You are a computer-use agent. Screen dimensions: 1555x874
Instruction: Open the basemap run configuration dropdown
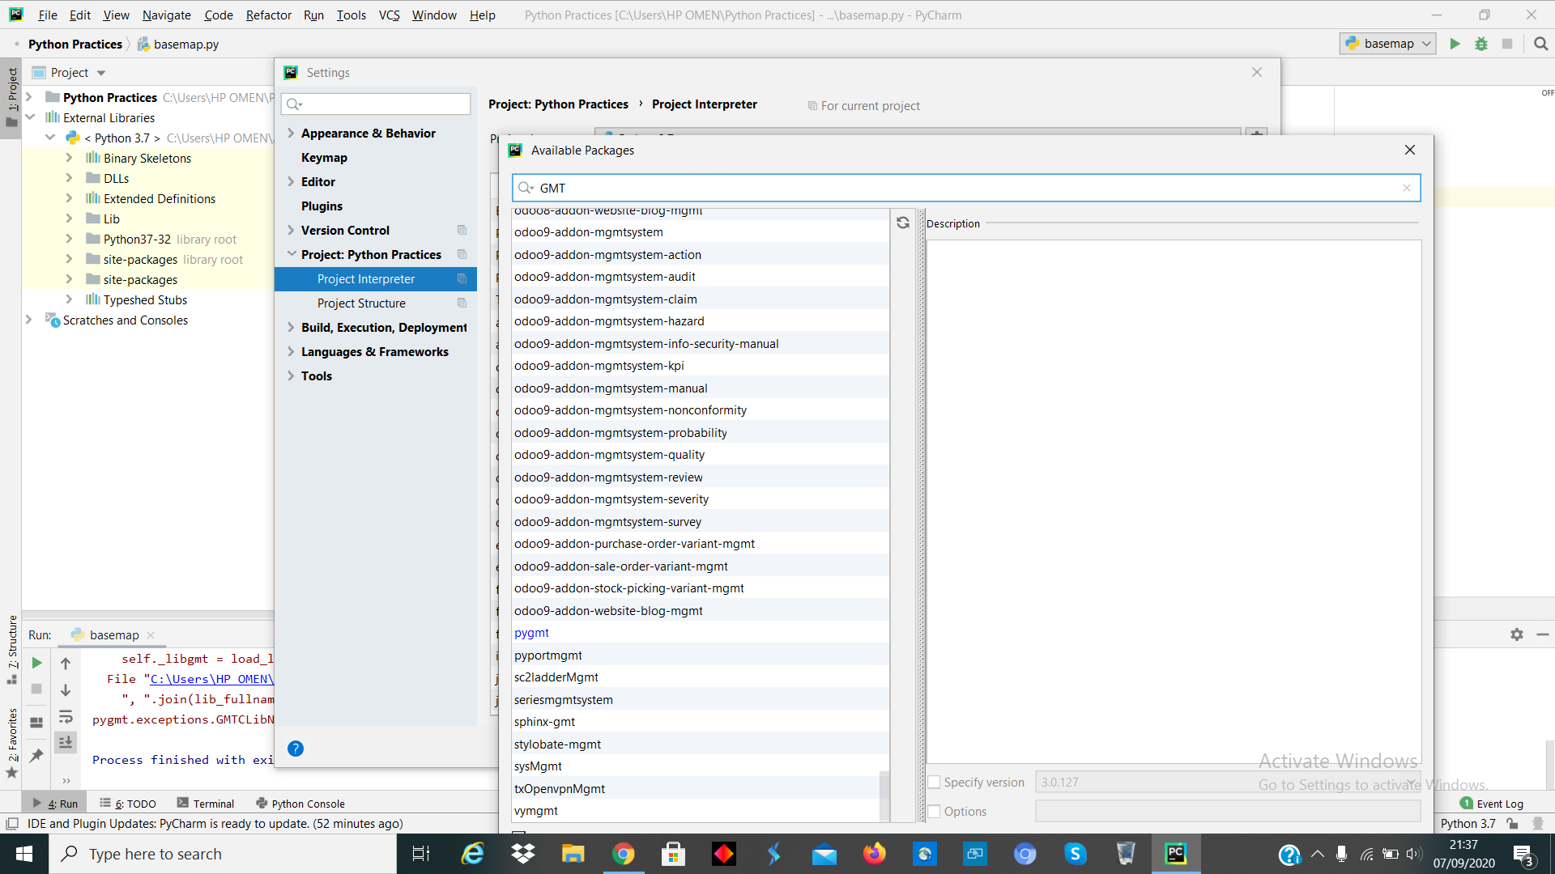[1387, 44]
